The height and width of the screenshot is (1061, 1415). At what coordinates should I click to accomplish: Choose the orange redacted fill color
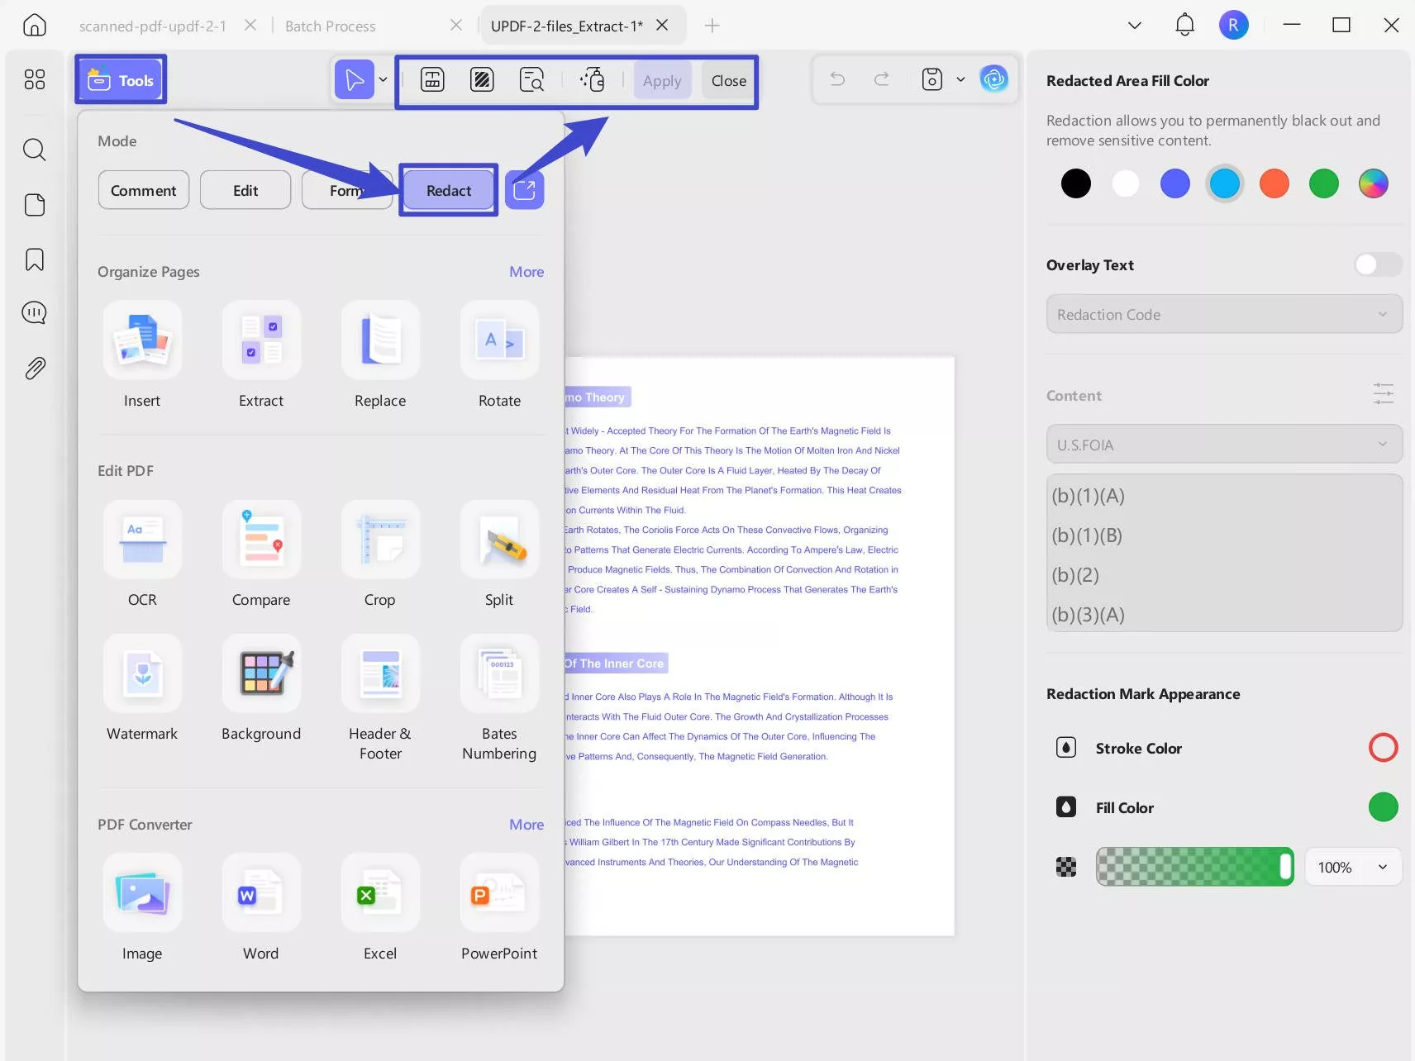1274,183
